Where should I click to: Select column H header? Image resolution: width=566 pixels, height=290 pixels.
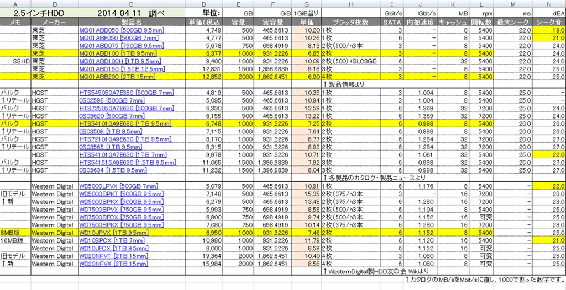coord(351,4)
